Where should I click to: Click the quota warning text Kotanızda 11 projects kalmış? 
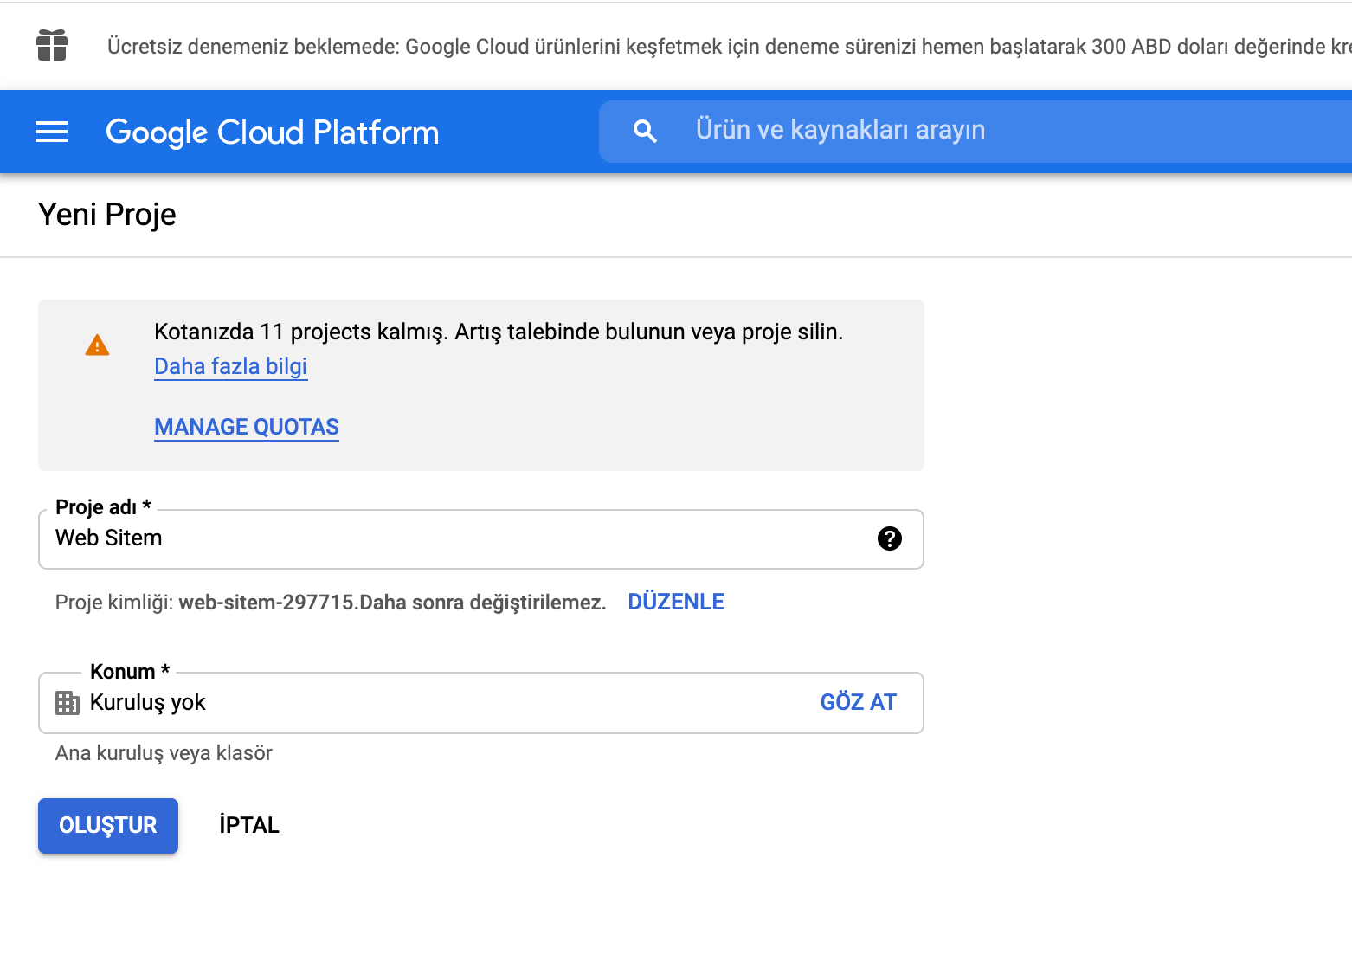pyautogui.click(x=301, y=332)
